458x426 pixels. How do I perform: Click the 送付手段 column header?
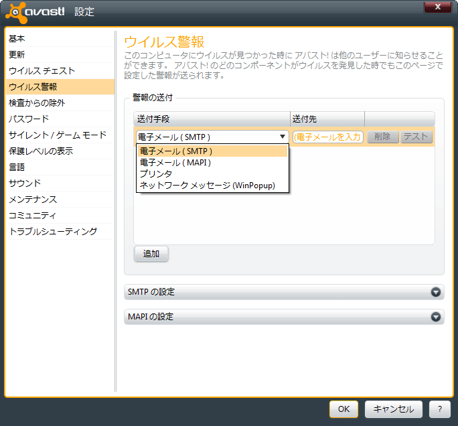[x=212, y=119]
